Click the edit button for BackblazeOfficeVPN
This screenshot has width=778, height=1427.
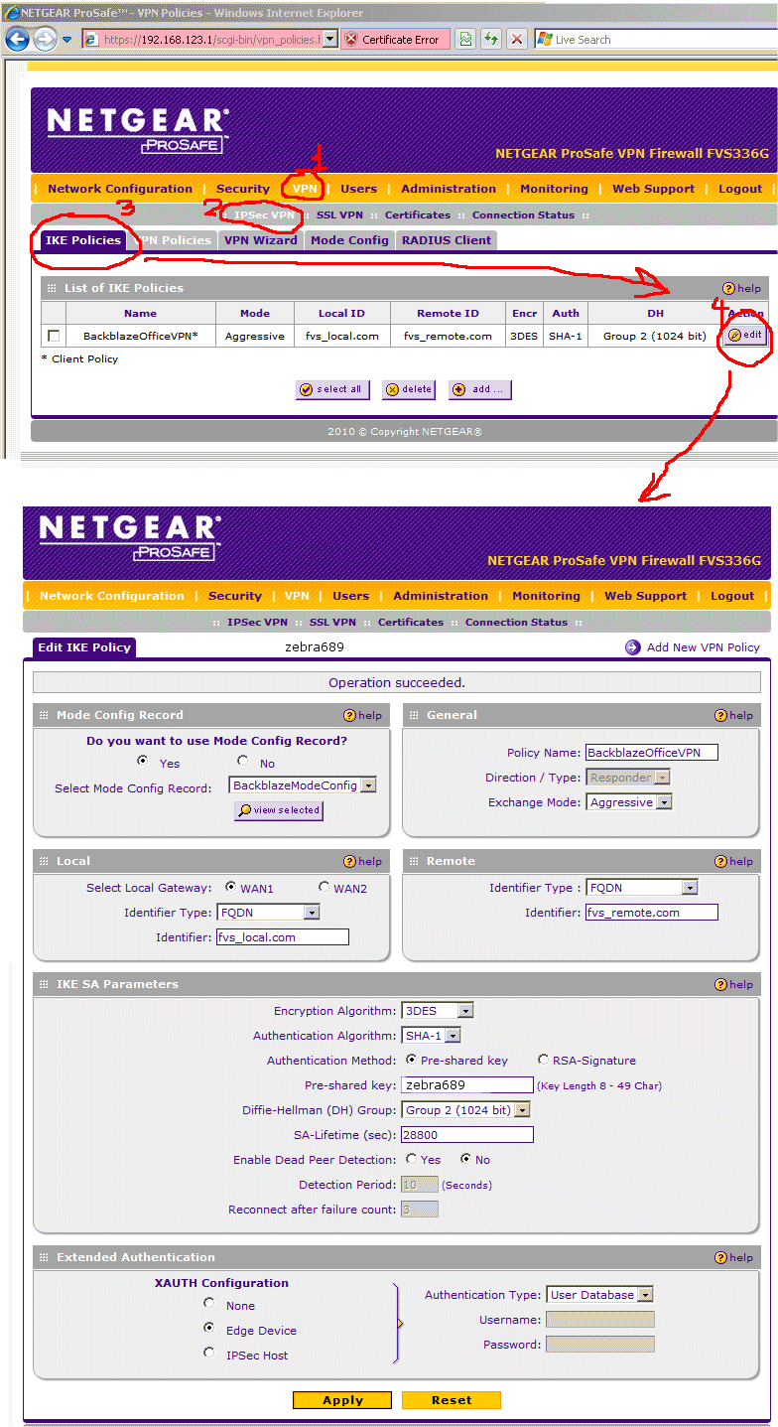point(745,335)
